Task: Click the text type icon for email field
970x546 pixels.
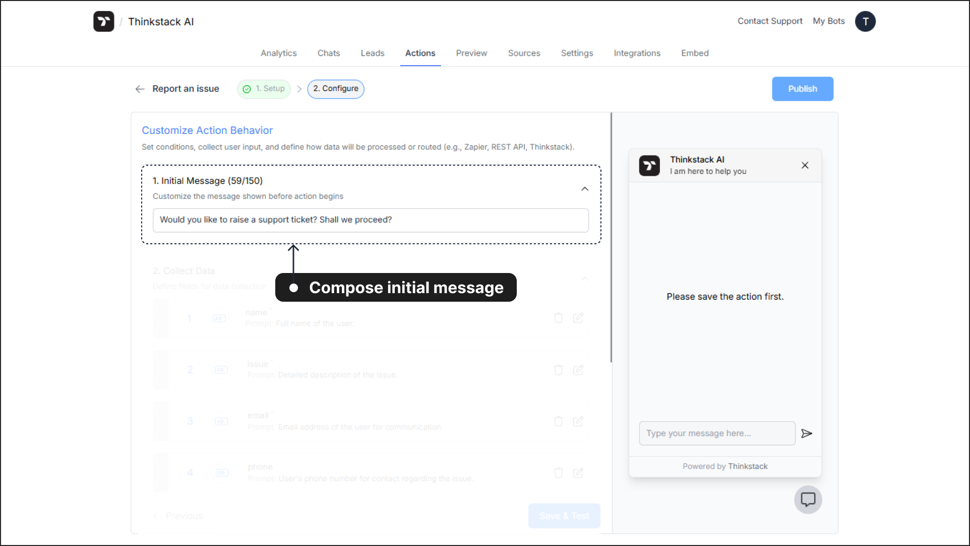Action: 221,421
